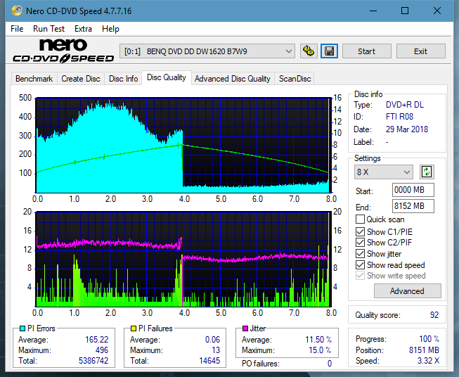
Task: Click PI Failures total 14645
Action: (209, 360)
